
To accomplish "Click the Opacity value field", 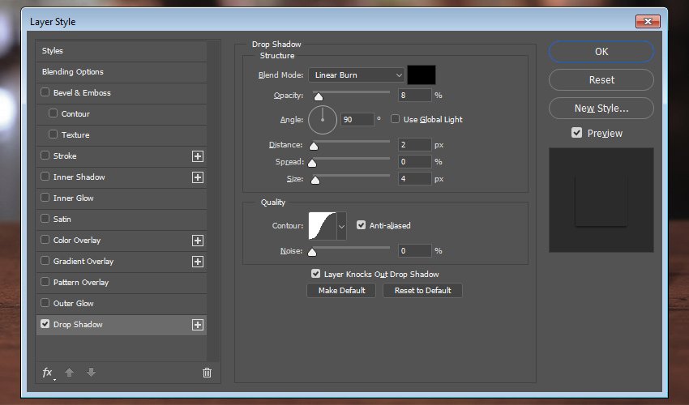I will click(415, 96).
